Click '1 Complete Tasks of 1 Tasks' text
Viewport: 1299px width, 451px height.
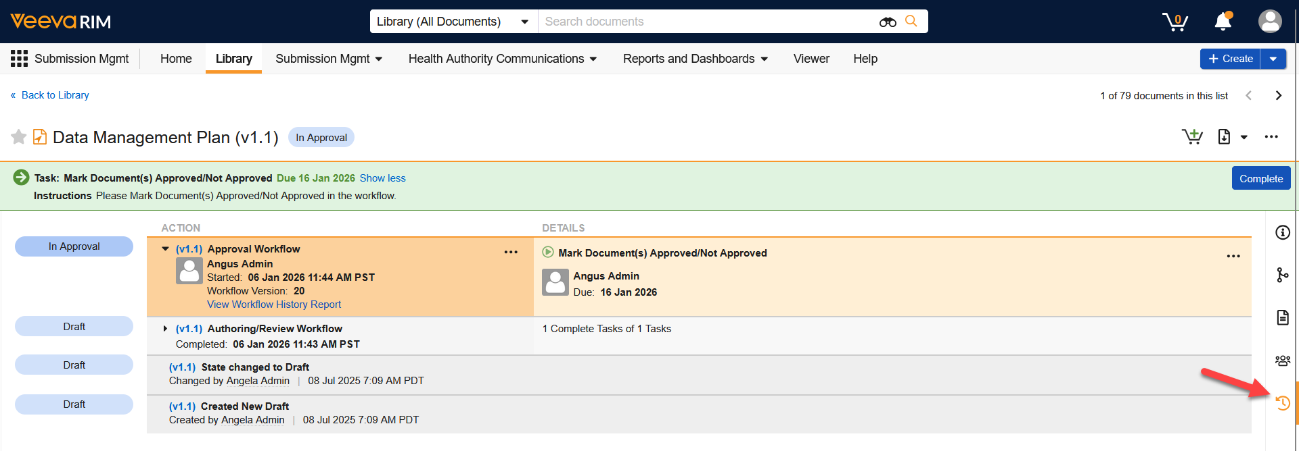click(607, 329)
